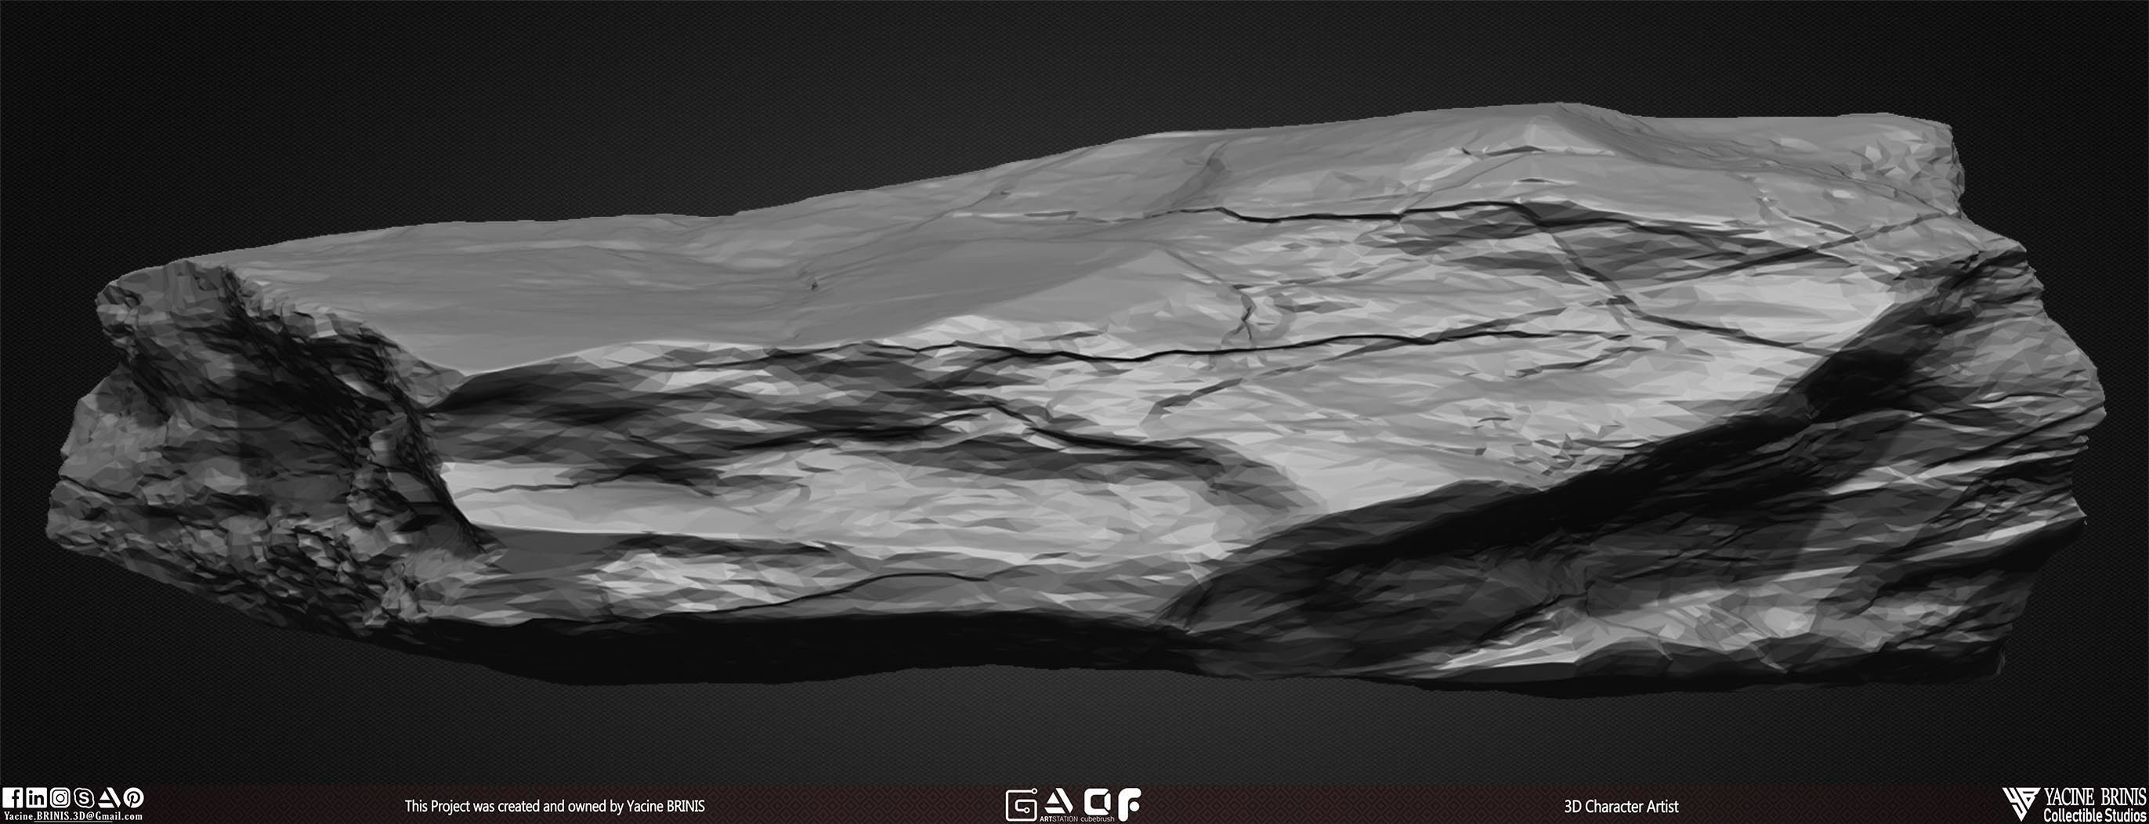
Task: Click the '3D Character Artist' text
Action: tap(1622, 807)
